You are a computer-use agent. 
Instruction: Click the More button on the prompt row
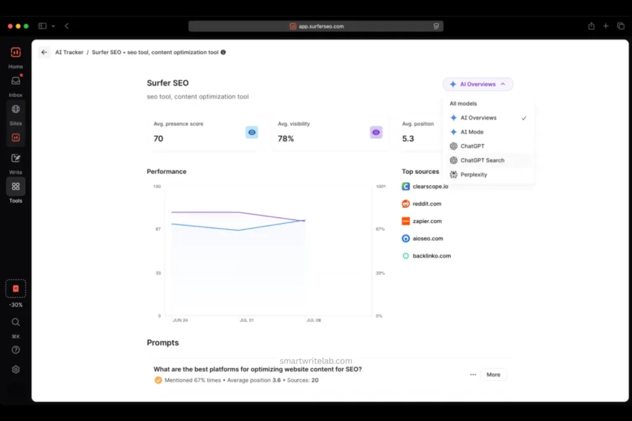coord(493,375)
